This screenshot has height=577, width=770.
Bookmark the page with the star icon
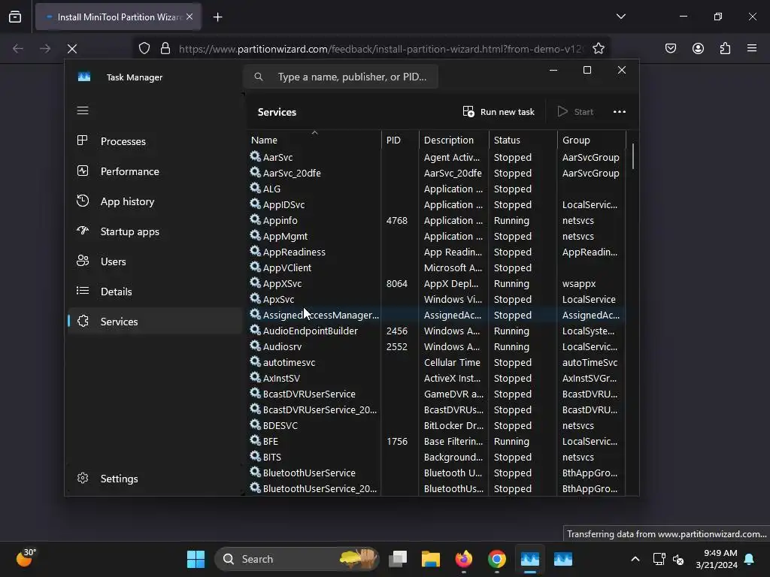(598, 49)
